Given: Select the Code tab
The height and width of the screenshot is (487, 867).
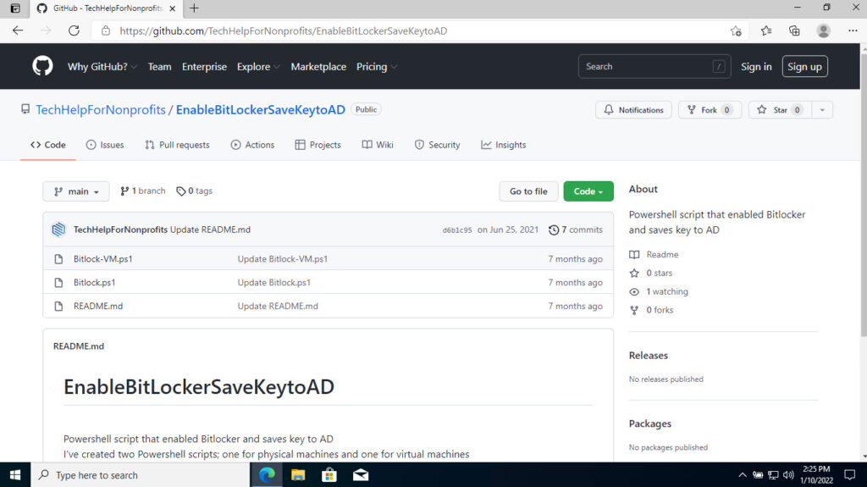Looking at the screenshot, I should (x=48, y=145).
